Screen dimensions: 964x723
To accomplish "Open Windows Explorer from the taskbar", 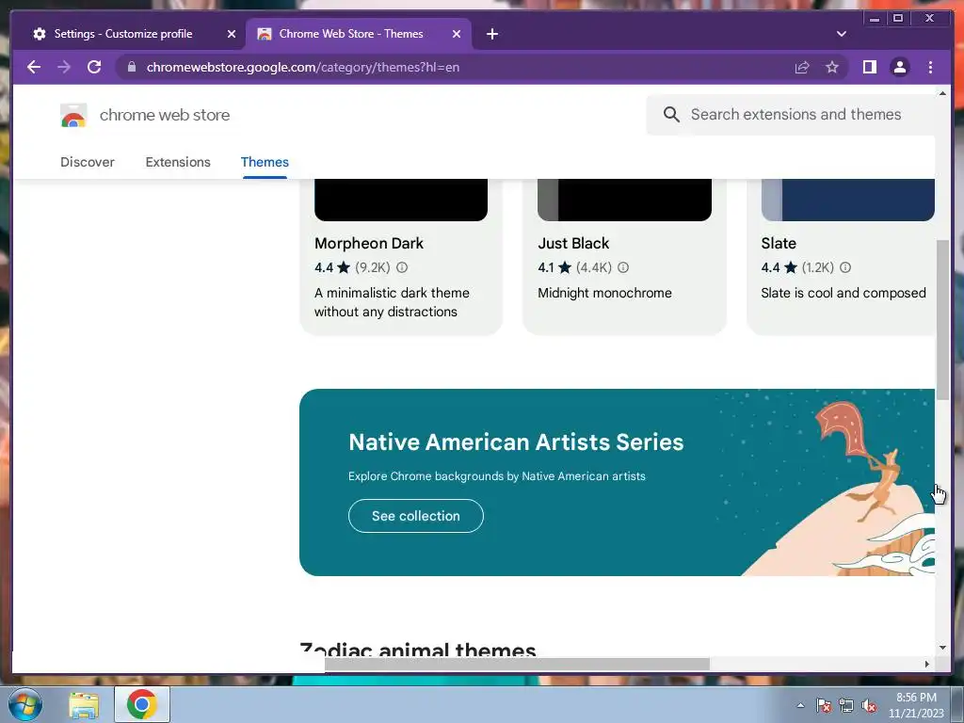I will point(84,704).
